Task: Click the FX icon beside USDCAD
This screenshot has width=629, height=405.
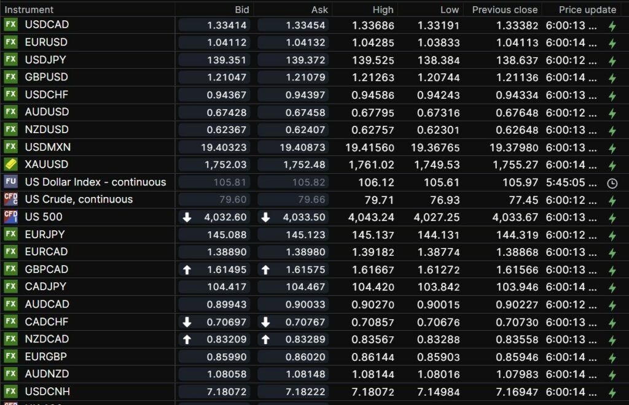Action: [x=11, y=25]
